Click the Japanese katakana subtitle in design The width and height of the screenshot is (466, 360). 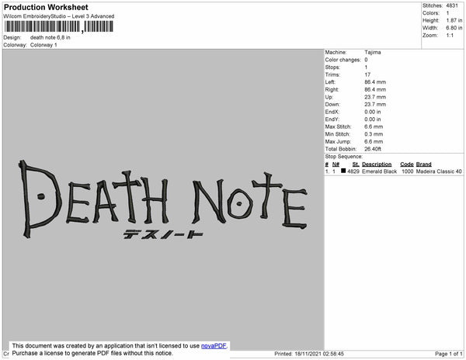click(163, 234)
